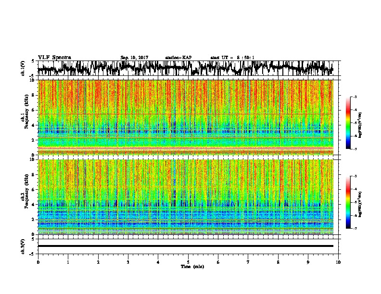Click the ch.1 voltage waveform trace
This screenshot has width=381, height=294.
point(186,68)
